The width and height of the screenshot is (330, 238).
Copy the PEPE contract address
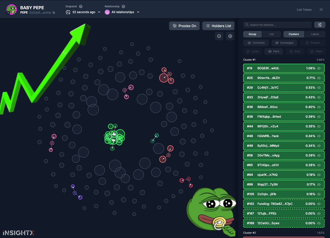tap(54, 13)
